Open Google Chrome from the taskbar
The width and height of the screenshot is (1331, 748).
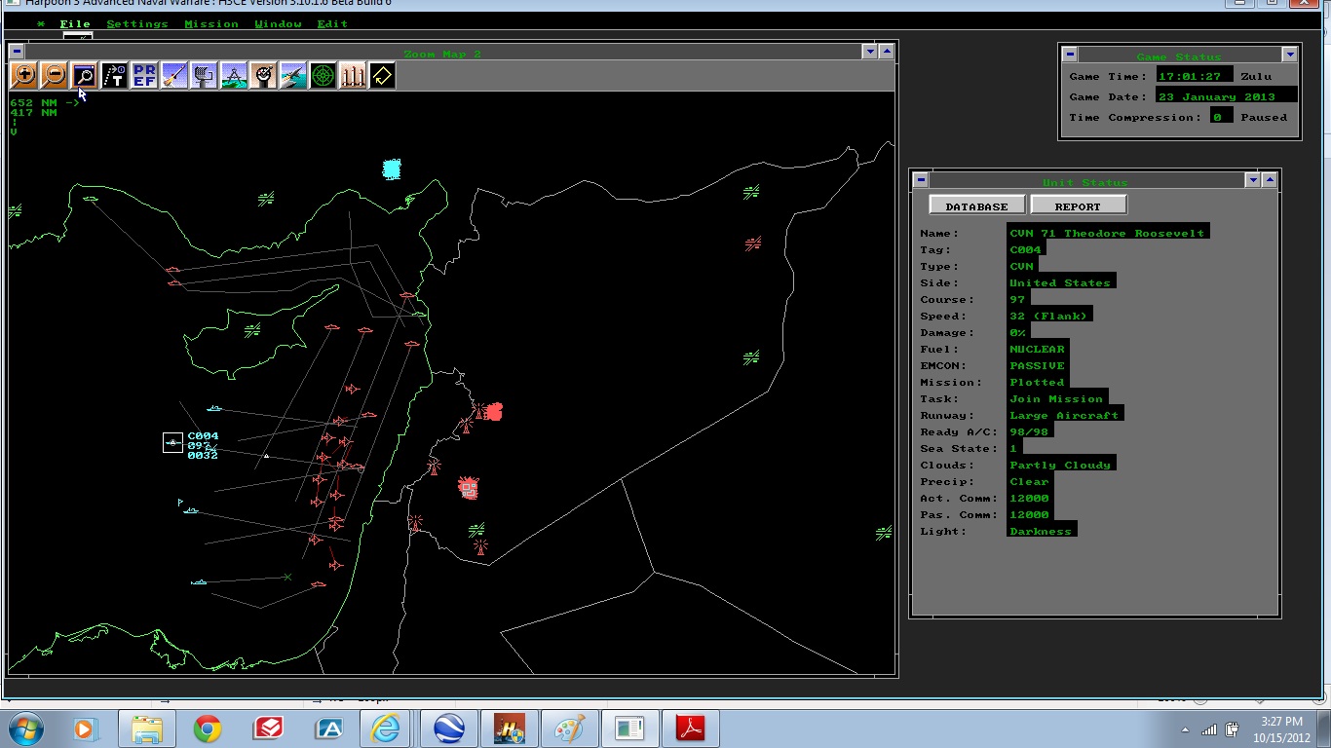pos(207,729)
